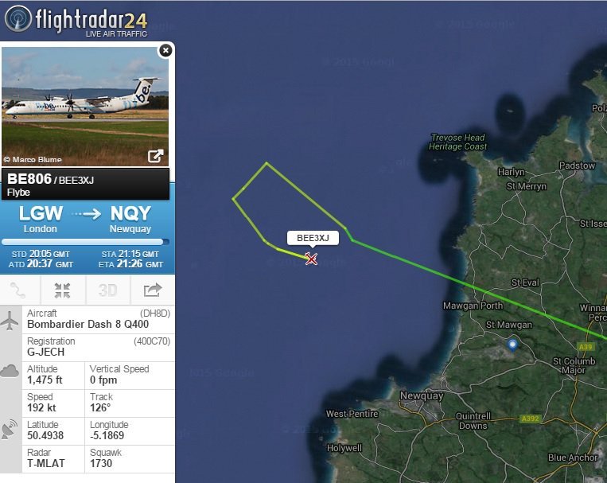
Task: Click the NQY Newquay destination airport
Action: [130, 220]
